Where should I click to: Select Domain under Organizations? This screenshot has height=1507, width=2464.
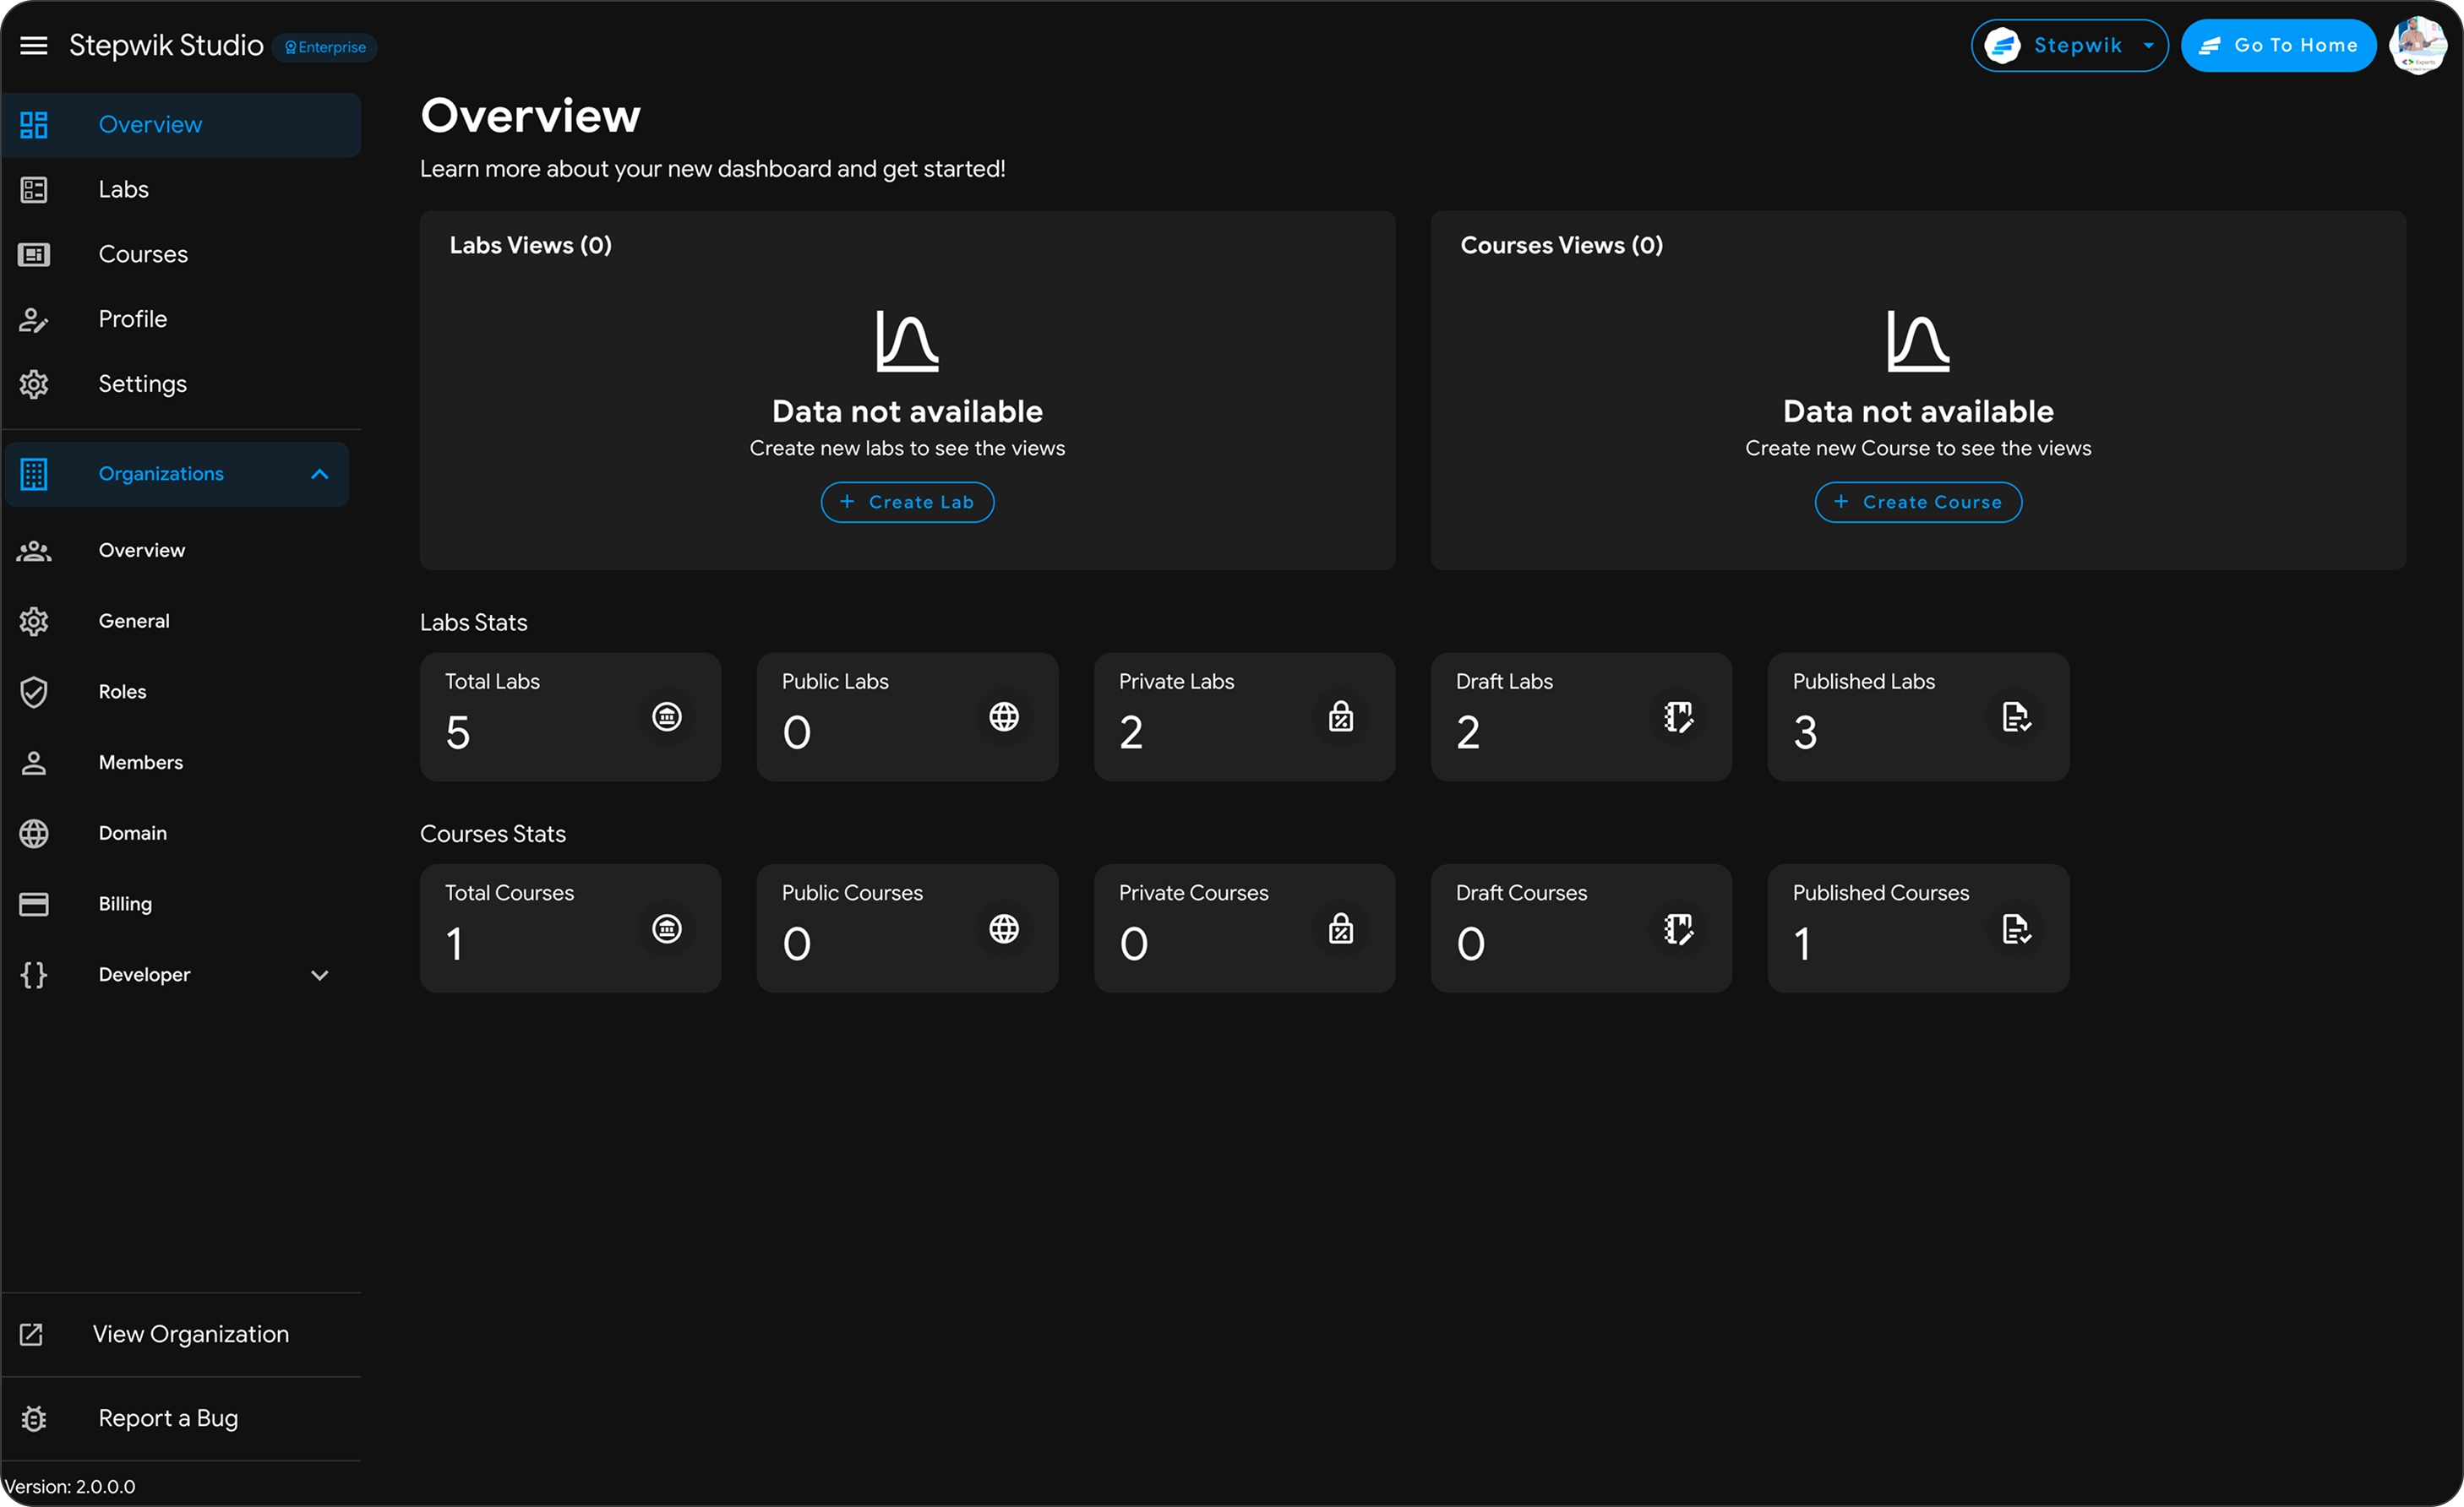pos(177,833)
